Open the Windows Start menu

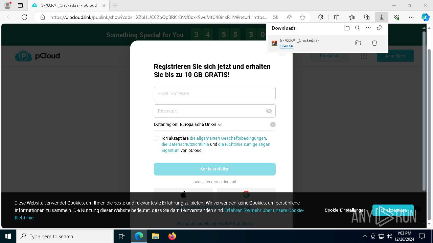[x=8, y=236]
